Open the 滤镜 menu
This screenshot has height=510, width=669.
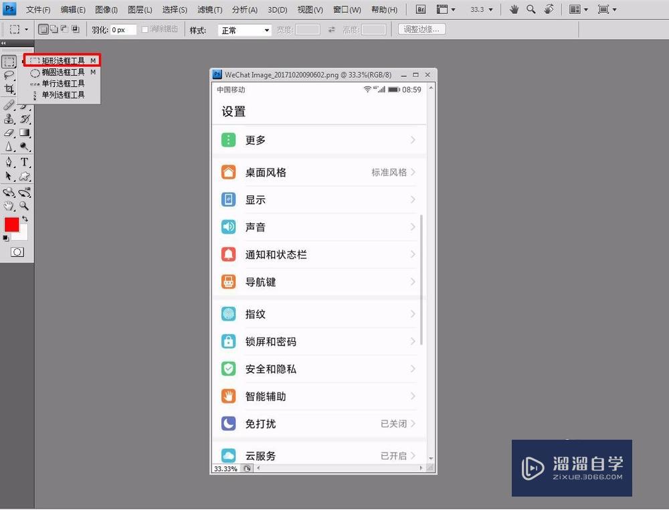pos(210,9)
